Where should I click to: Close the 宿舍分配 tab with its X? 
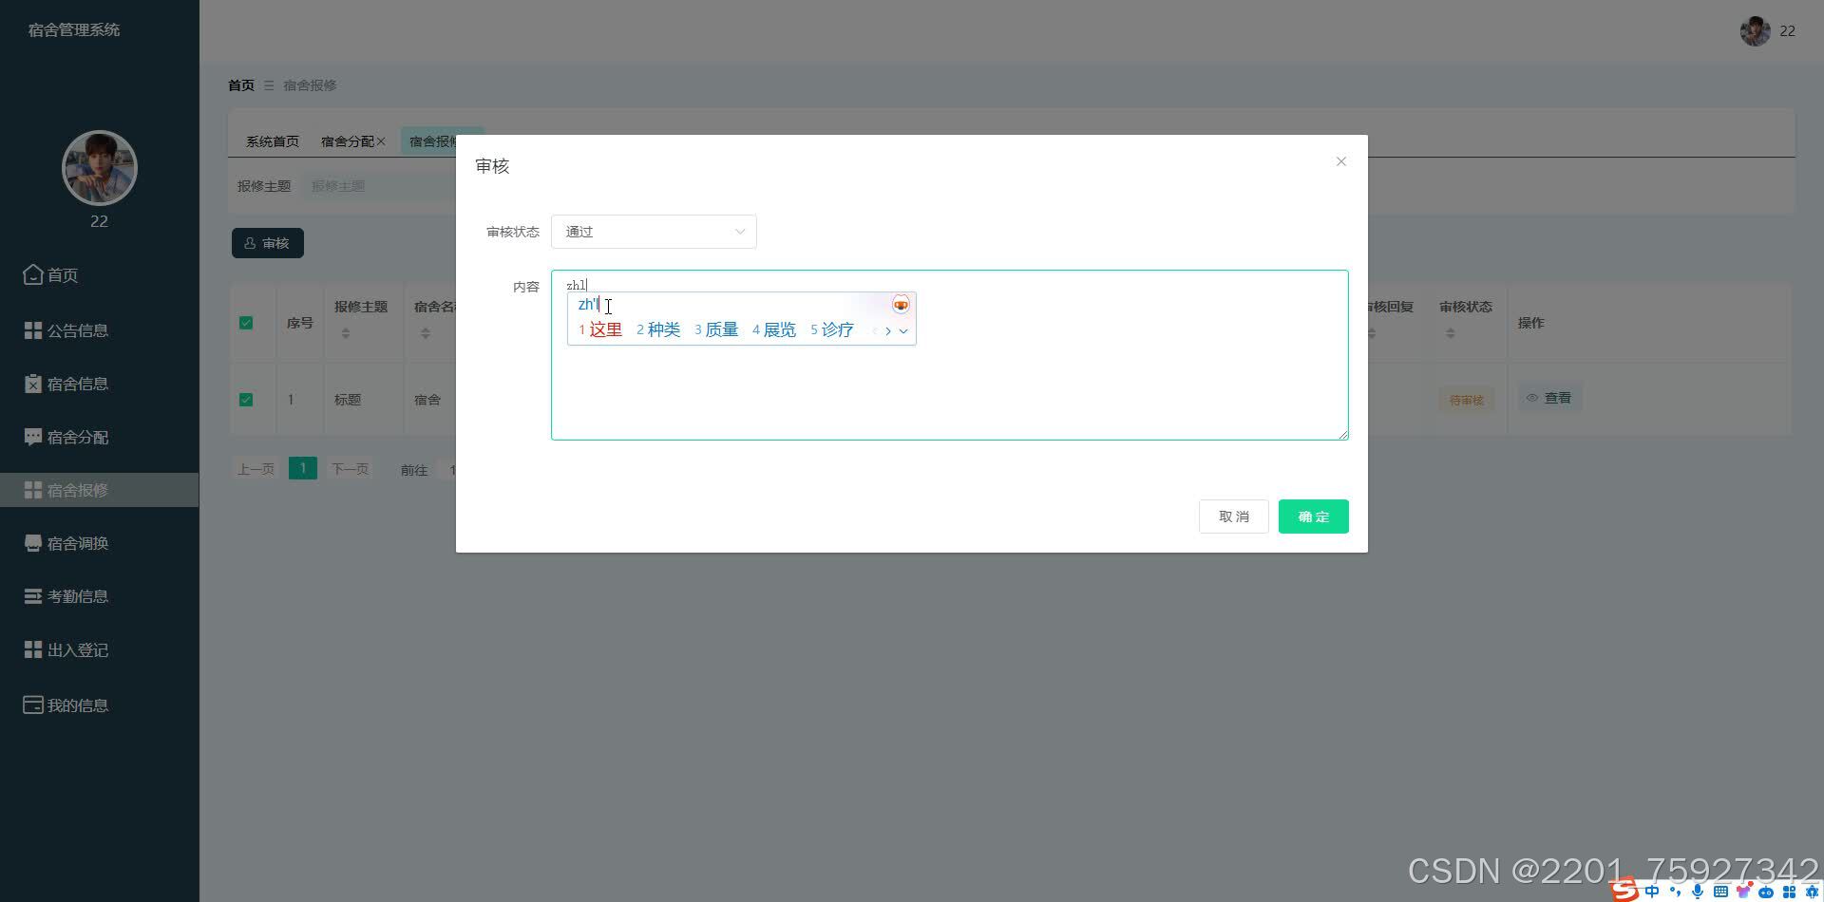tap(381, 141)
